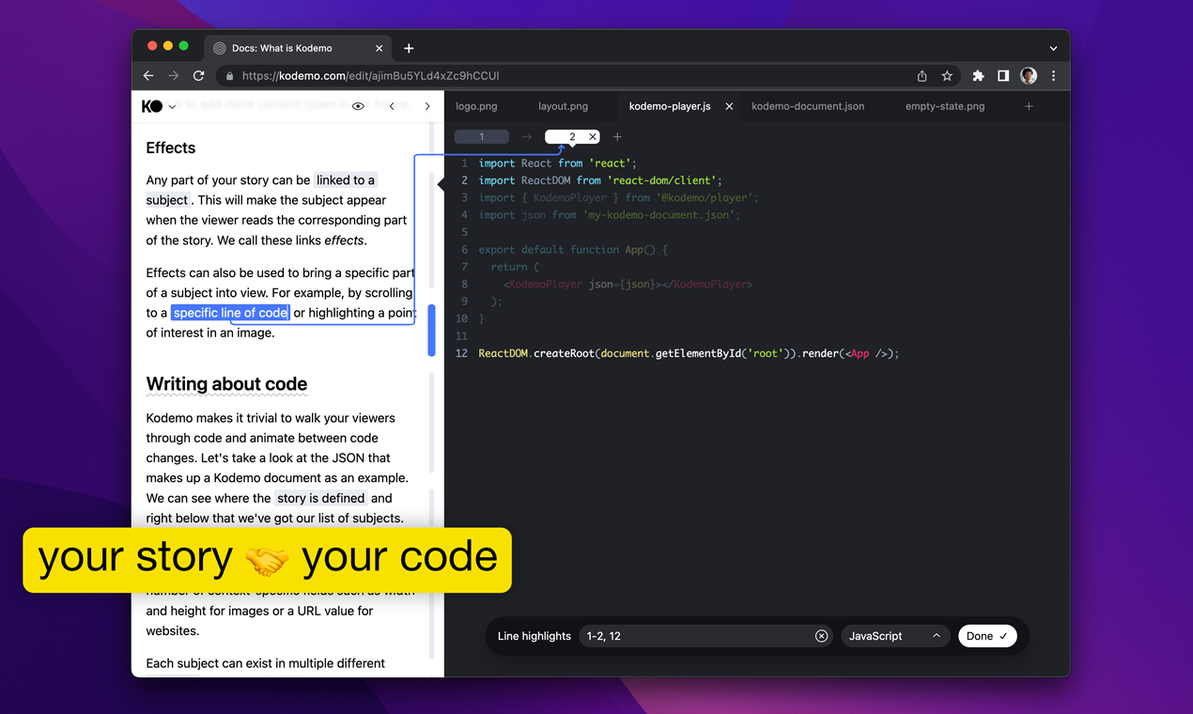
Task: Open the profile avatar
Action: (1029, 76)
